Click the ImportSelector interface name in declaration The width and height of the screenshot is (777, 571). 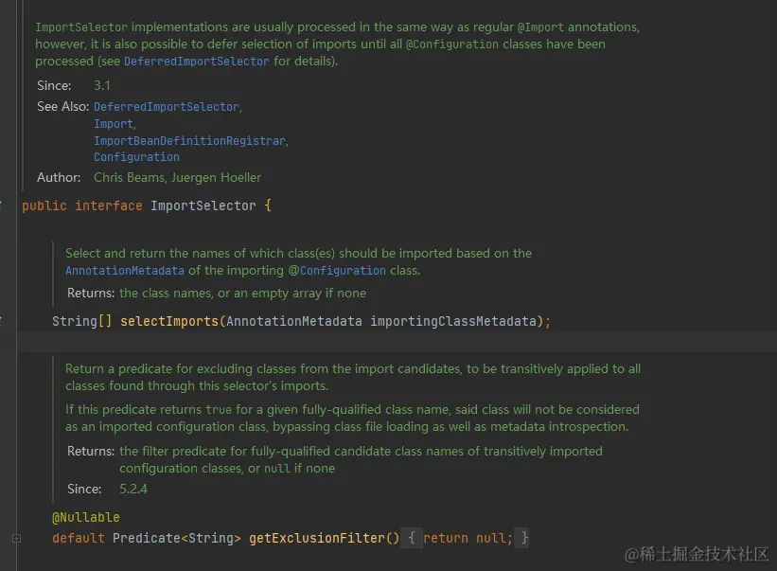coord(203,205)
